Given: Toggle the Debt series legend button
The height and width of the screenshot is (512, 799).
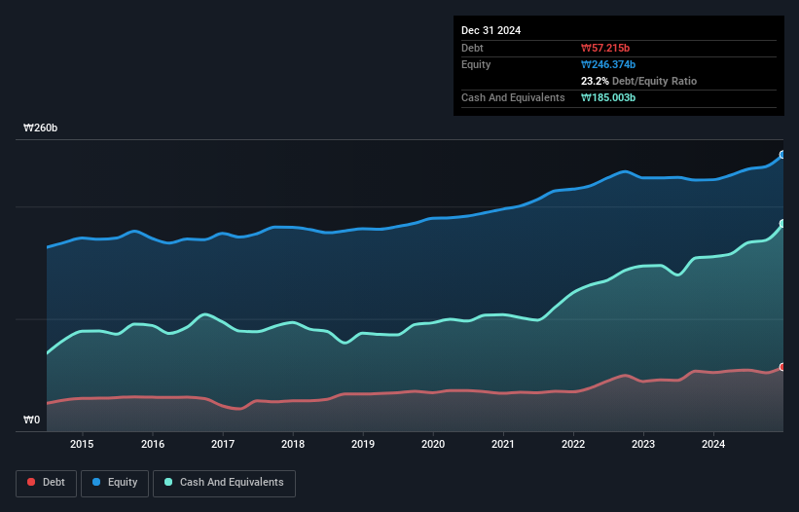Looking at the screenshot, I should point(47,483).
